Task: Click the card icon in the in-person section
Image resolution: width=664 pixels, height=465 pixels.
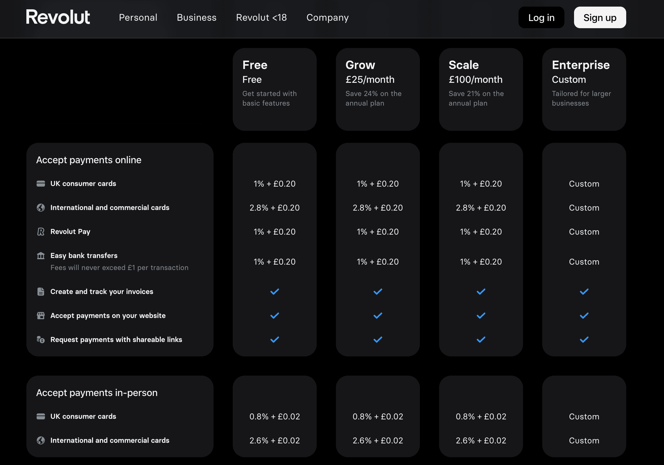Action: [x=40, y=416]
